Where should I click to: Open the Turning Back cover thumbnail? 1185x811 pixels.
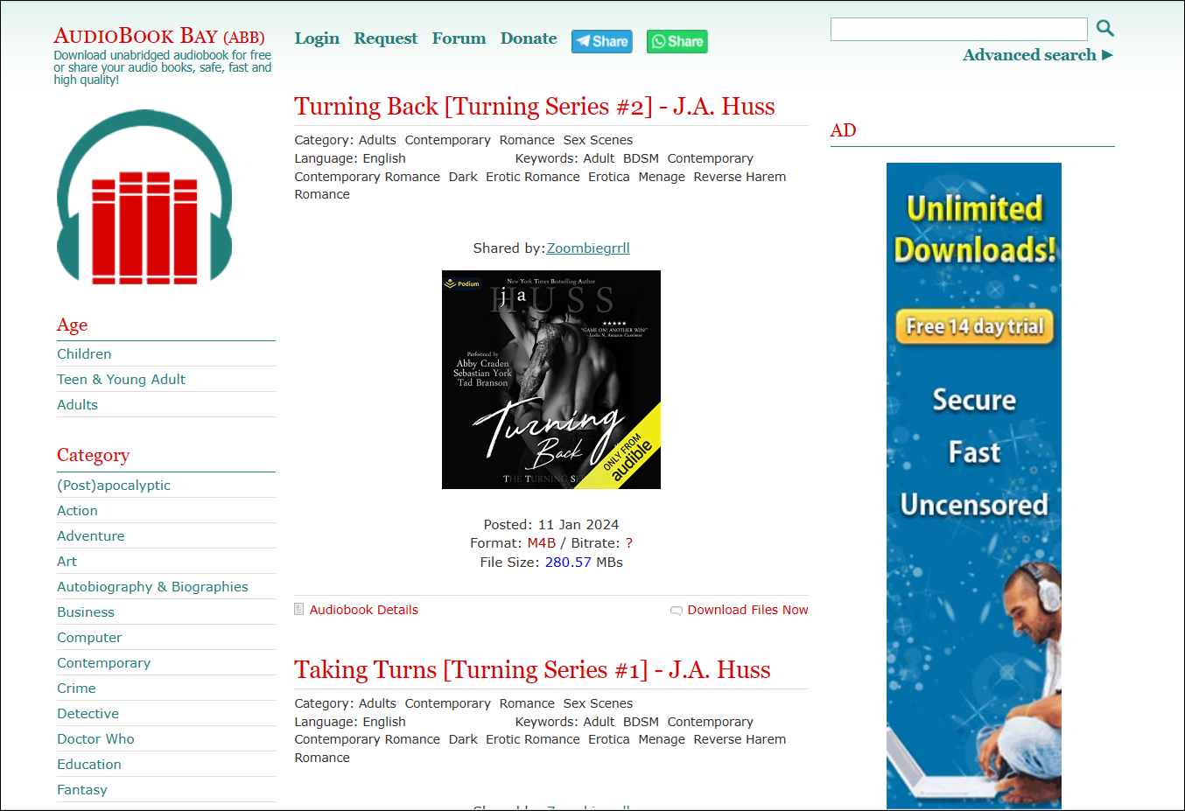(x=551, y=380)
